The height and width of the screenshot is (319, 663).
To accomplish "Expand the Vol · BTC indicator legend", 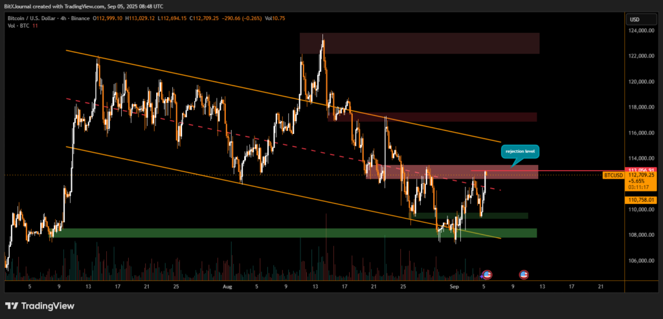I will [x=19, y=27].
